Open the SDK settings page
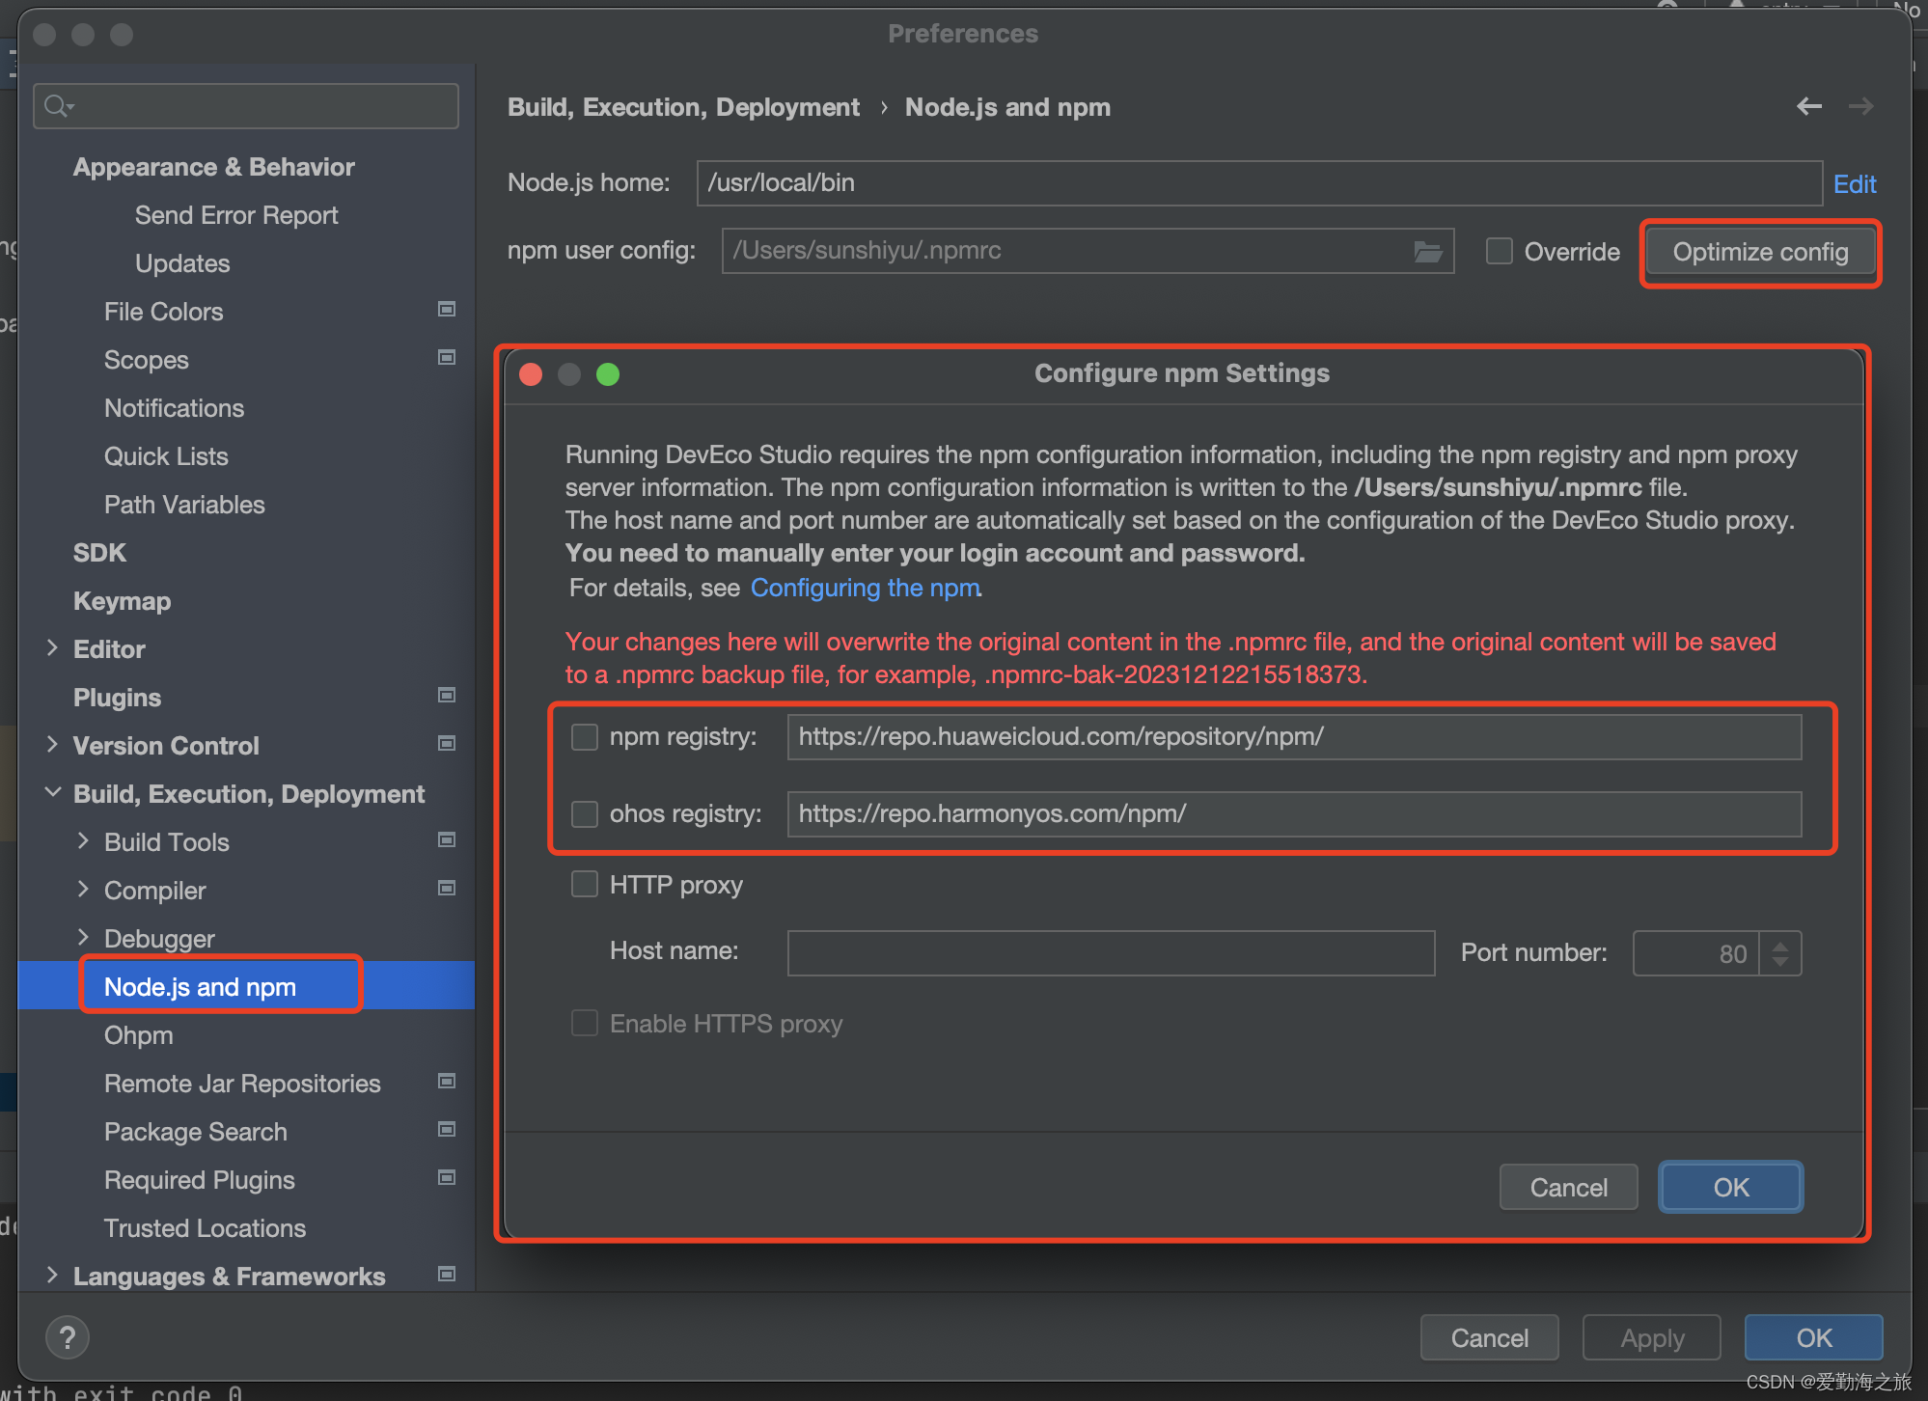The image size is (1928, 1401). point(99,553)
